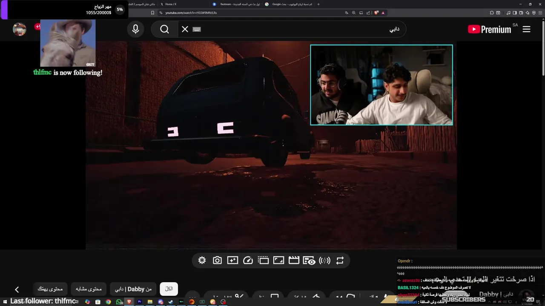Go to YouTube Premium home logo
The image size is (545, 306).
click(489, 29)
